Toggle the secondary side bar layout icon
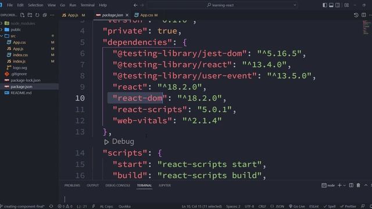The height and width of the screenshot is (209, 372). [338, 5]
